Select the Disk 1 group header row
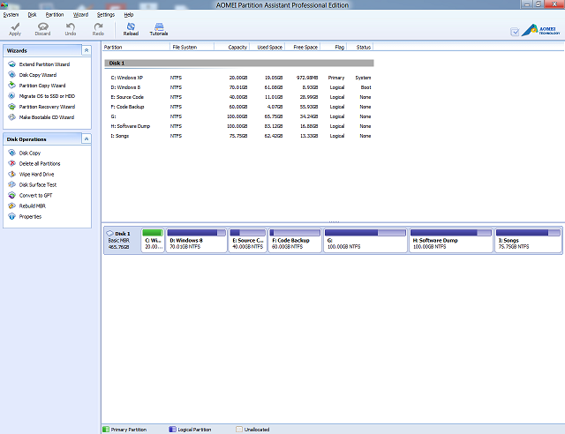 (239, 63)
